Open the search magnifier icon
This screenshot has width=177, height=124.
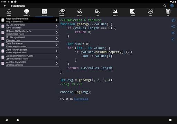pos(165,6)
